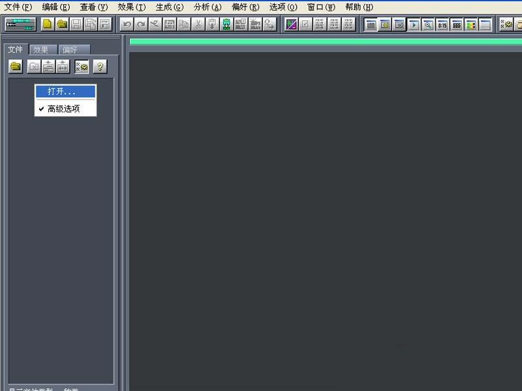Click the scissors Cut icon
The image size is (522, 391).
[198, 25]
